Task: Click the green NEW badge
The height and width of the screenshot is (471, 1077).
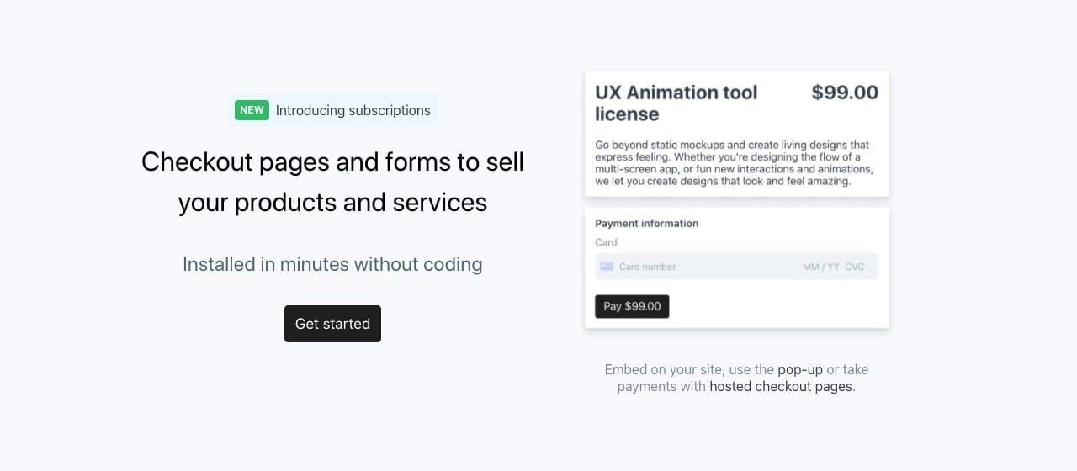Action: pyautogui.click(x=252, y=110)
